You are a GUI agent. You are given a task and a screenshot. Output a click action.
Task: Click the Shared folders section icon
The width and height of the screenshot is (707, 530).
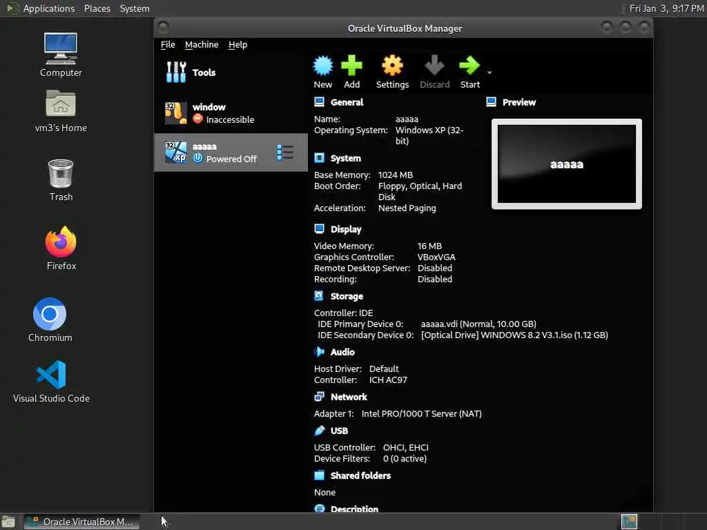319,475
